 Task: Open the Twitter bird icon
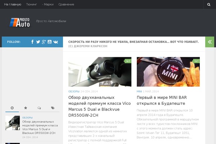point(38,42)
